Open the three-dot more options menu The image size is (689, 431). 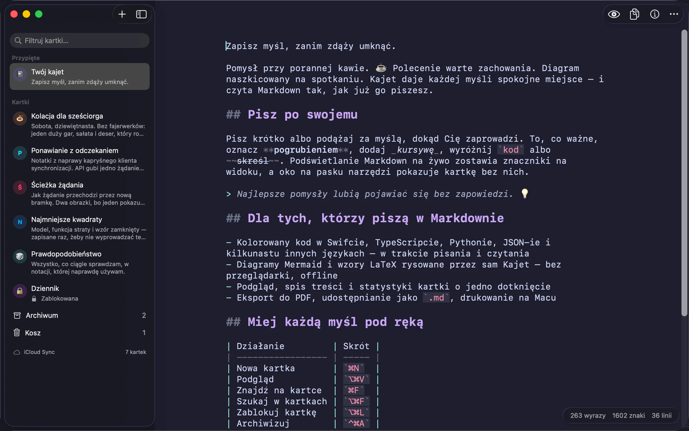pyautogui.click(x=674, y=14)
